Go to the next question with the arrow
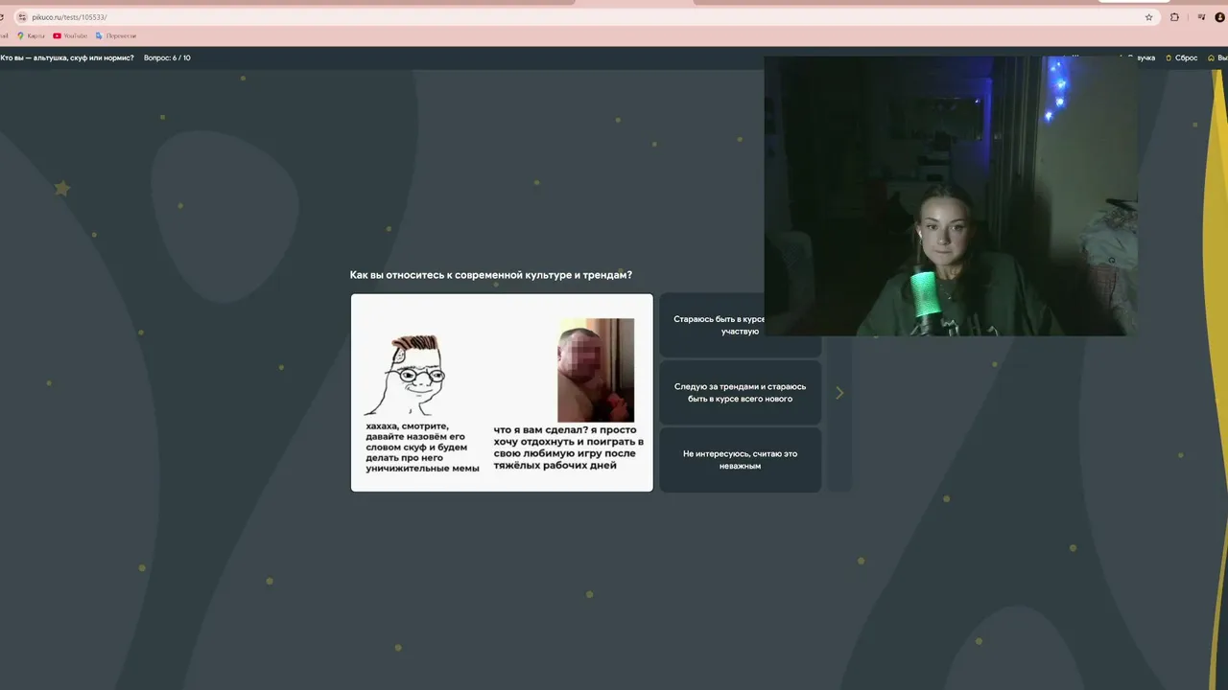This screenshot has width=1228, height=690. coord(839,393)
